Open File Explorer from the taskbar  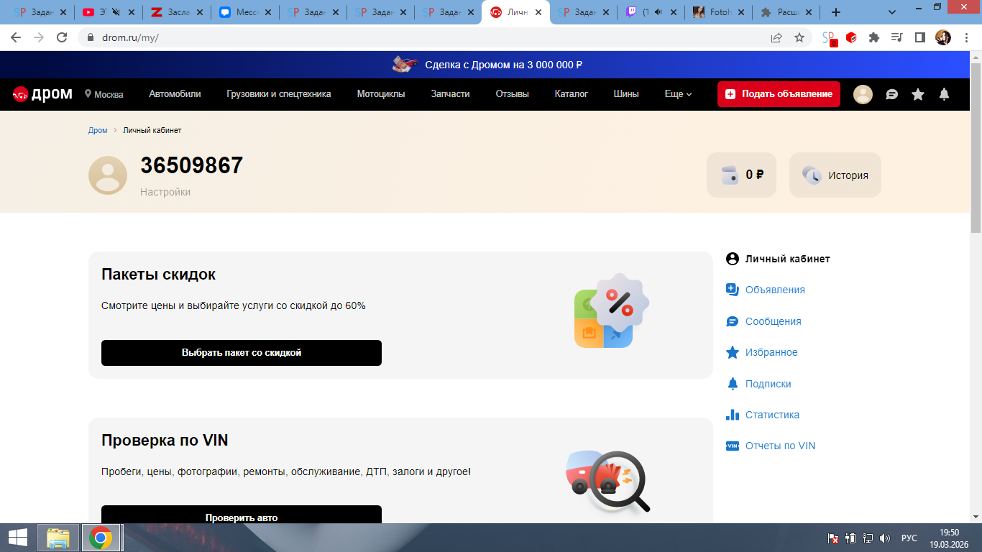[x=58, y=538]
